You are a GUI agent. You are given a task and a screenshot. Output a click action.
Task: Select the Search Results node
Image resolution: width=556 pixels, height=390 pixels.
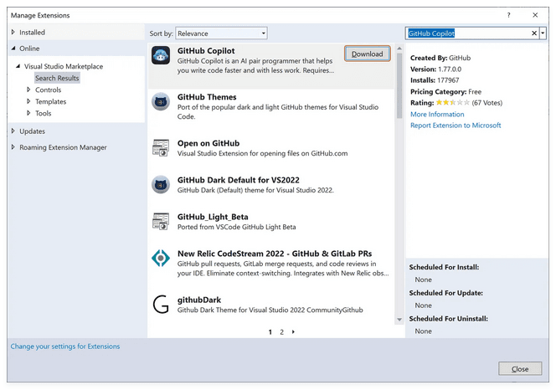point(57,78)
